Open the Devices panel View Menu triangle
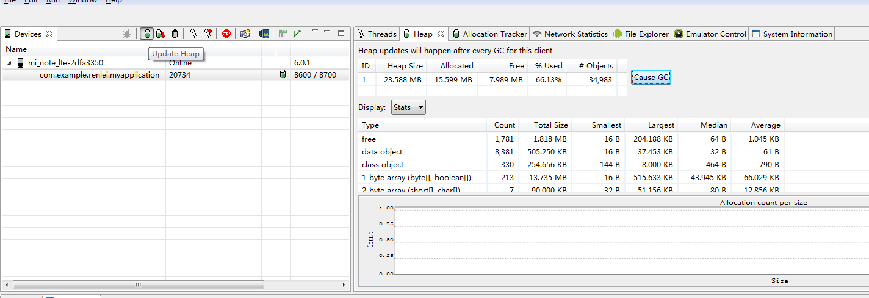Viewport: 869px width, 298px height. [x=315, y=31]
